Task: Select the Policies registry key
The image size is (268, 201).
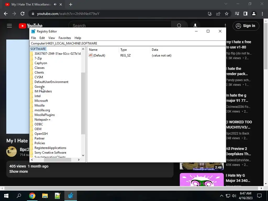Action: [40, 143]
